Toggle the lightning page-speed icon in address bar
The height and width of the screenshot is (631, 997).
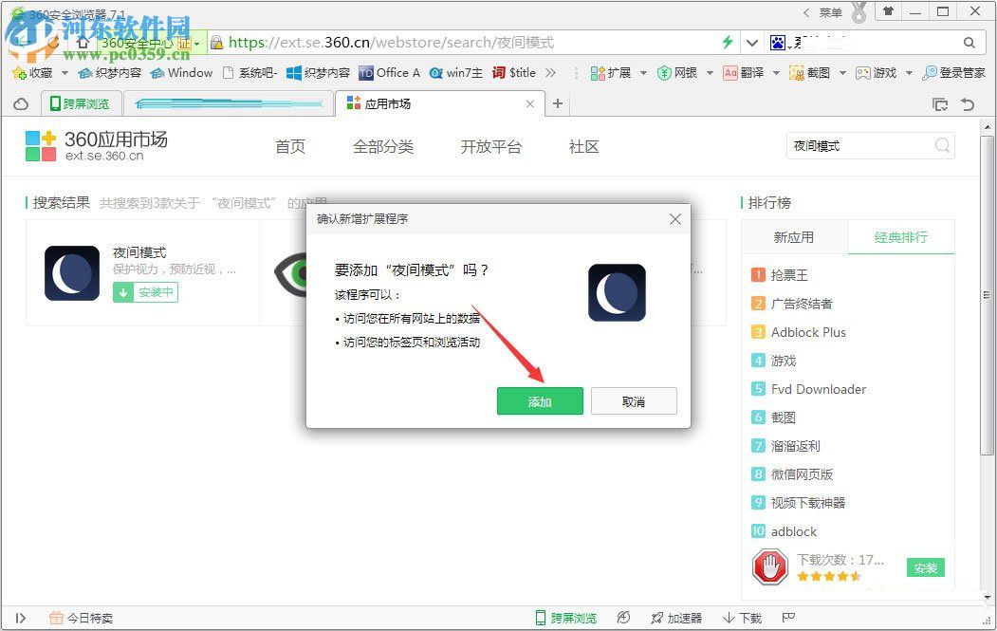click(x=727, y=42)
